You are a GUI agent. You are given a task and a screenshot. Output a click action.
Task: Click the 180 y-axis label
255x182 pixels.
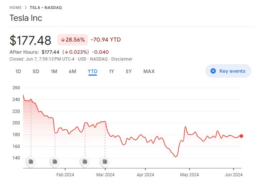(16, 135)
